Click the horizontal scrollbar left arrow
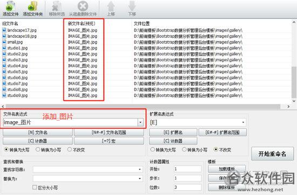The width and height of the screenshot is (297, 195). [x=3, y=106]
